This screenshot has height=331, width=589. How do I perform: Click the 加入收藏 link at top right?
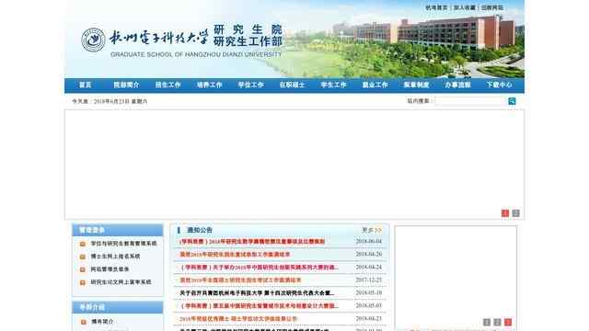[x=464, y=7]
